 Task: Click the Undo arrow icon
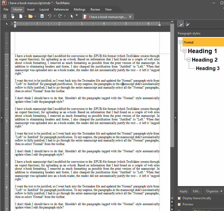click(x=50, y=16)
